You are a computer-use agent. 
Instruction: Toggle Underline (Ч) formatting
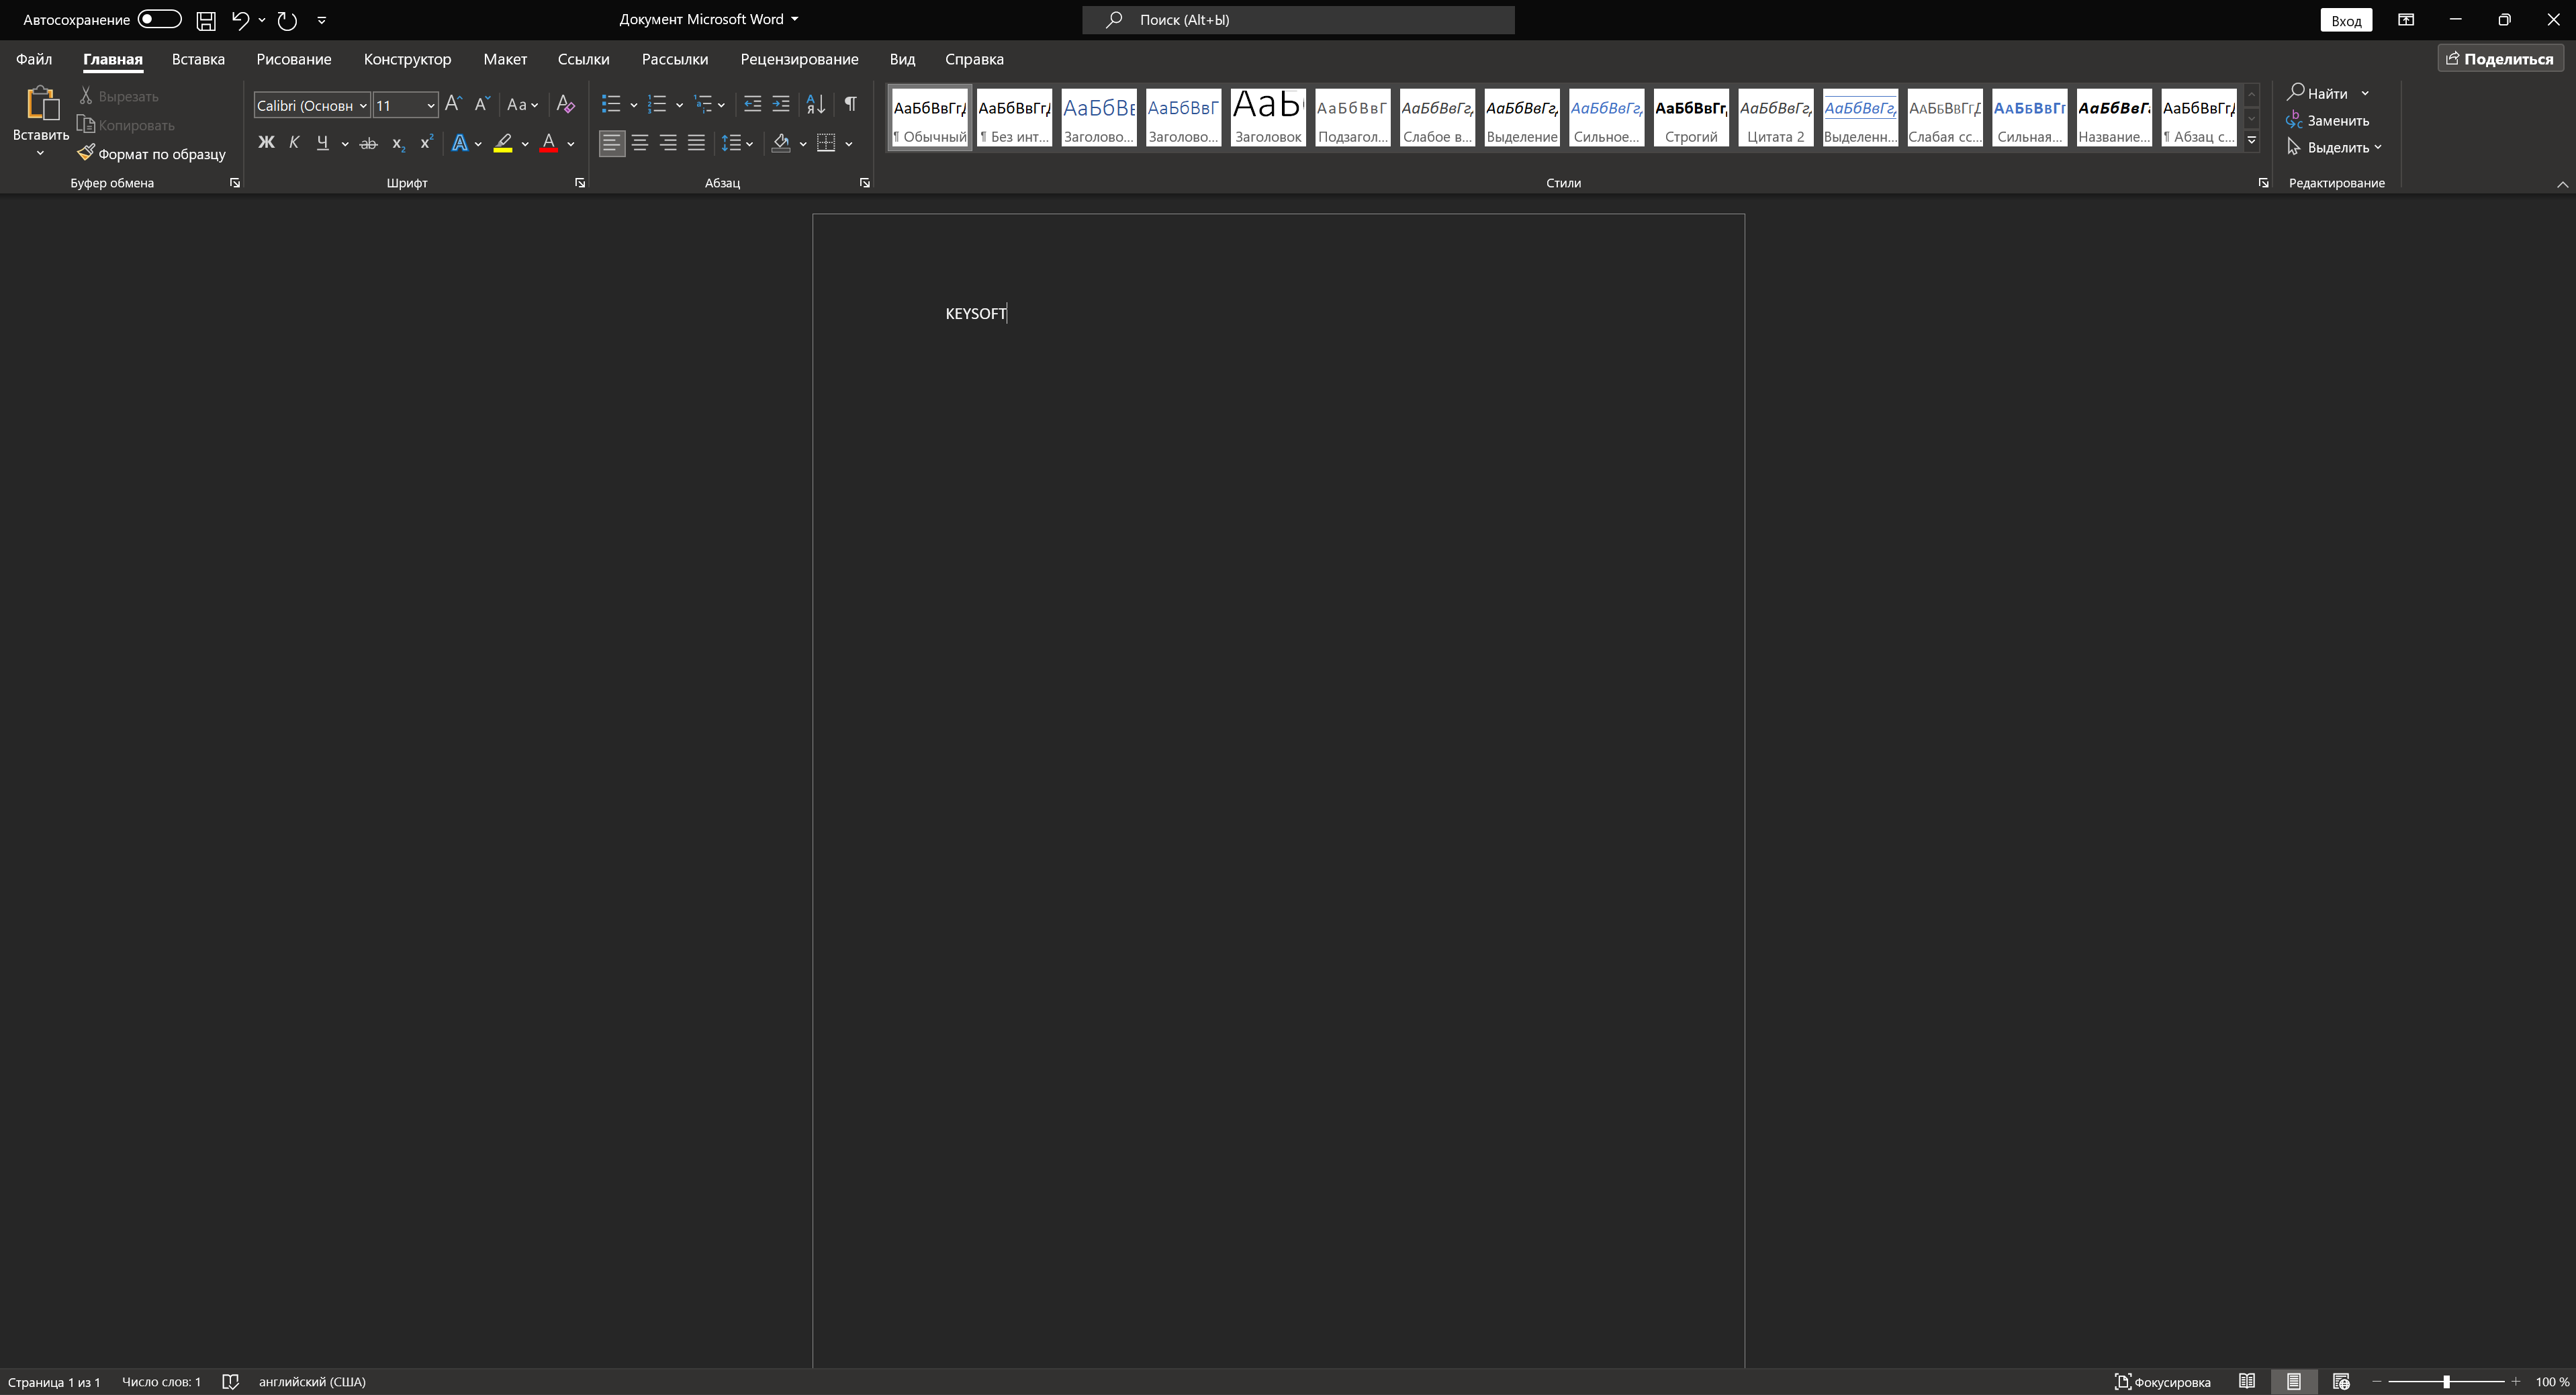322,143
